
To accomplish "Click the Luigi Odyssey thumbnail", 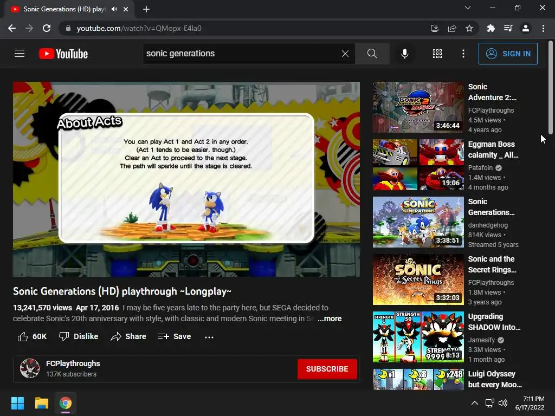I will (x=418, y=379).
